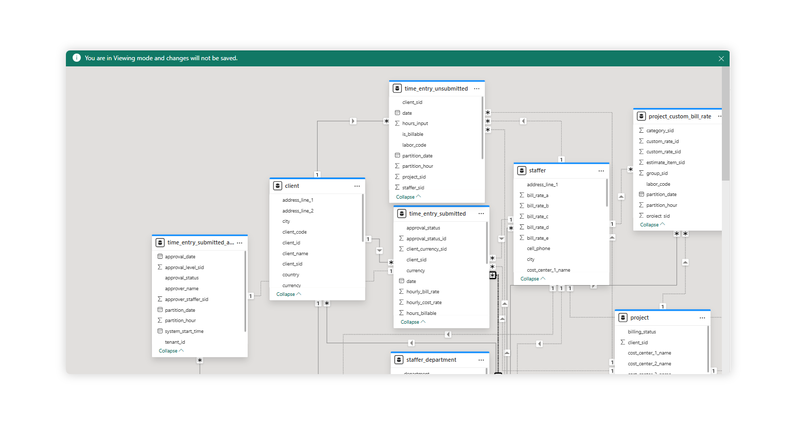
Task: Select approver_name field
Action: click(x=182, y=289)
